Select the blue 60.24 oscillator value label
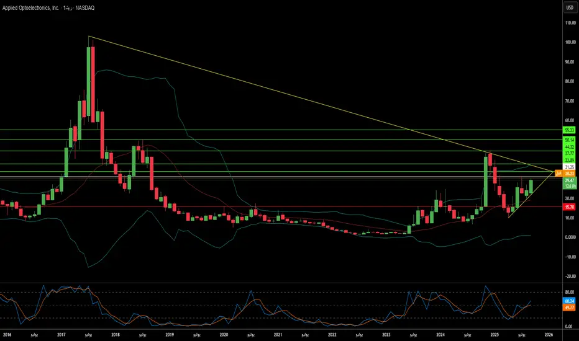The width and height of the screenshot is (579, 341). (570, 301)
